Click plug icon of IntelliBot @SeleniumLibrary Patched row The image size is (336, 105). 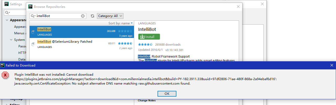pyautogui.click(x=33, y=44)
